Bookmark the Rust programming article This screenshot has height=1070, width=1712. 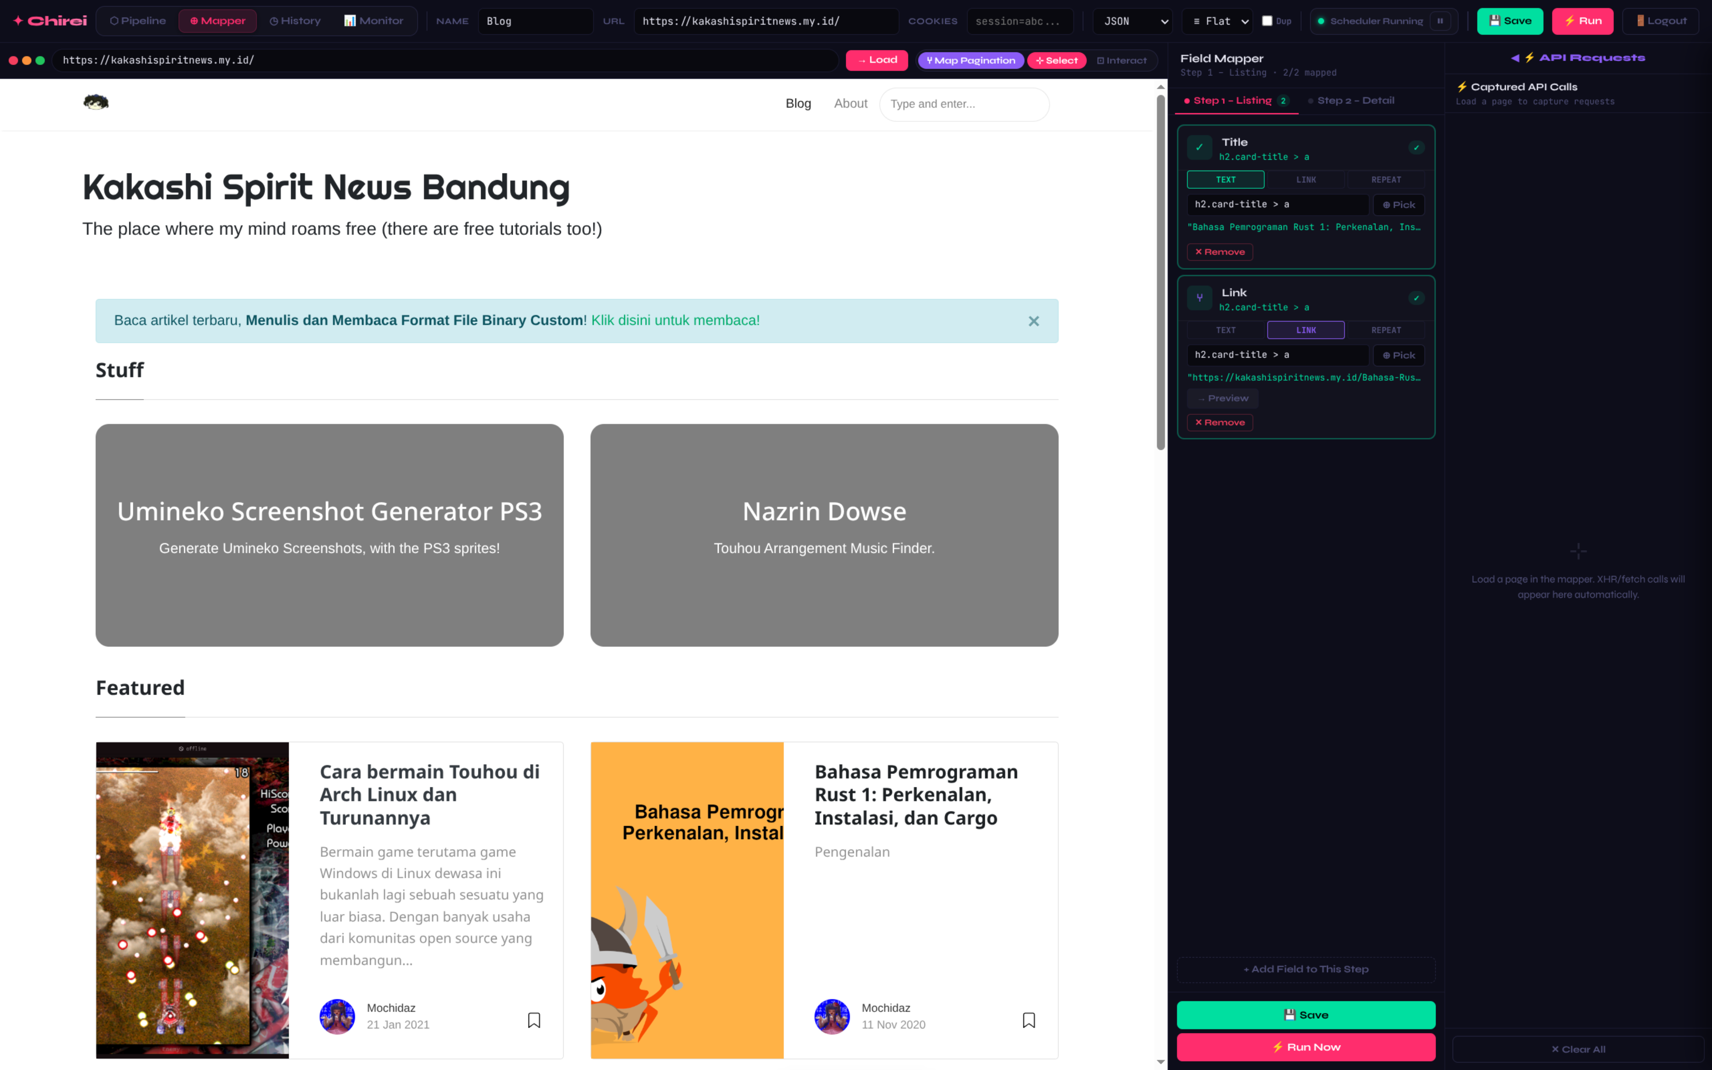[x=1029, y=1020]
